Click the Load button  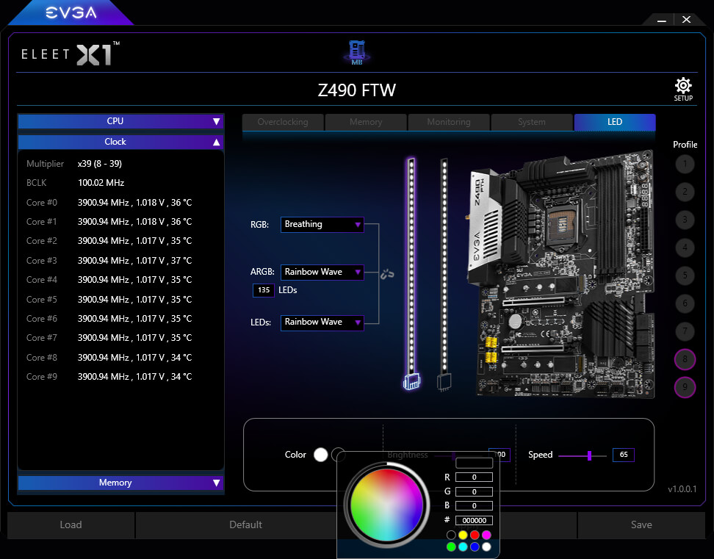[71, 525]
